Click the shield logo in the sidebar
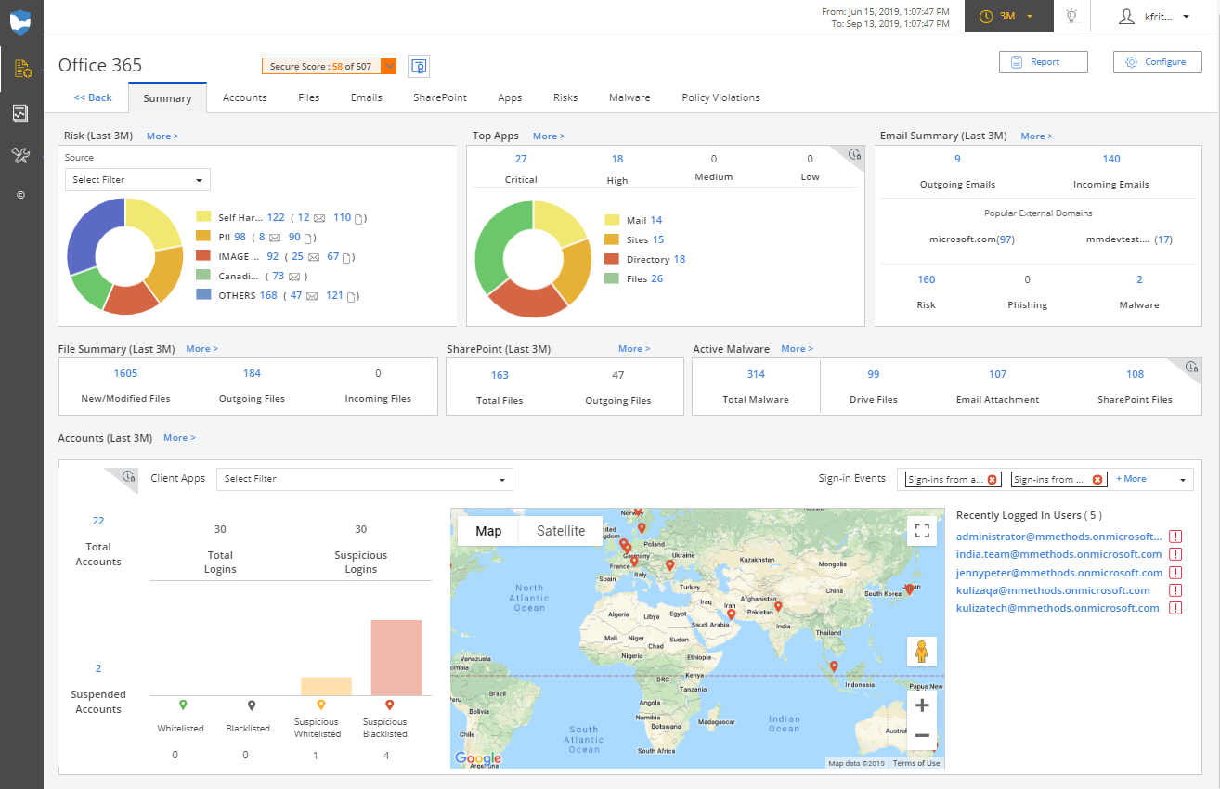This screenshot has width=1220, height=789. point(20,22)
